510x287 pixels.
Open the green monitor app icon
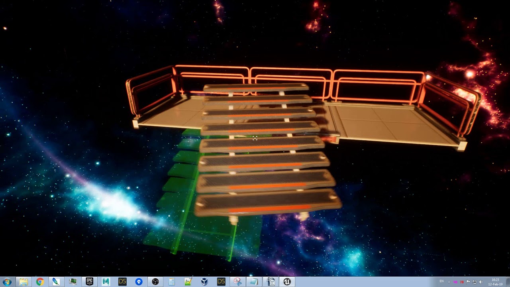[73, 282]
